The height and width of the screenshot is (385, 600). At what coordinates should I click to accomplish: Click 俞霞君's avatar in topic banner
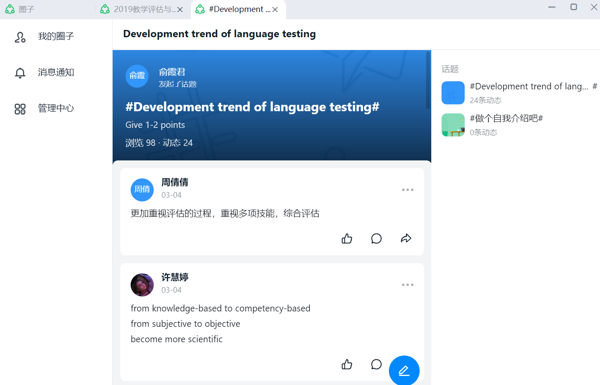point(137,76)
